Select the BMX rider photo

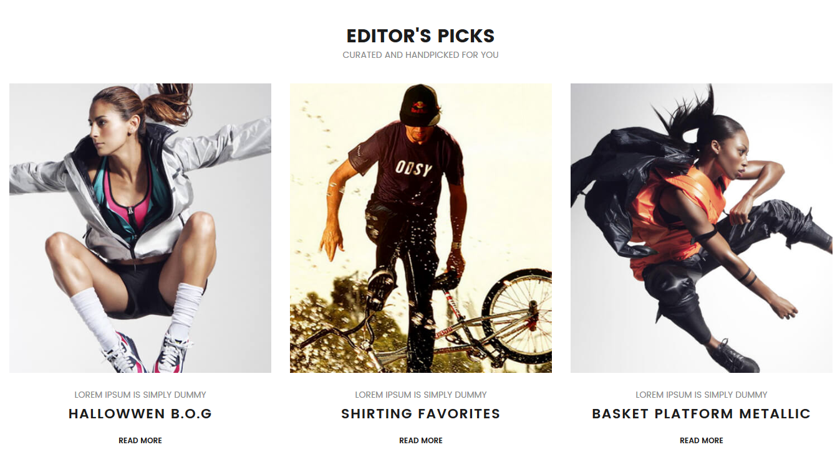(x=421, y=228)
